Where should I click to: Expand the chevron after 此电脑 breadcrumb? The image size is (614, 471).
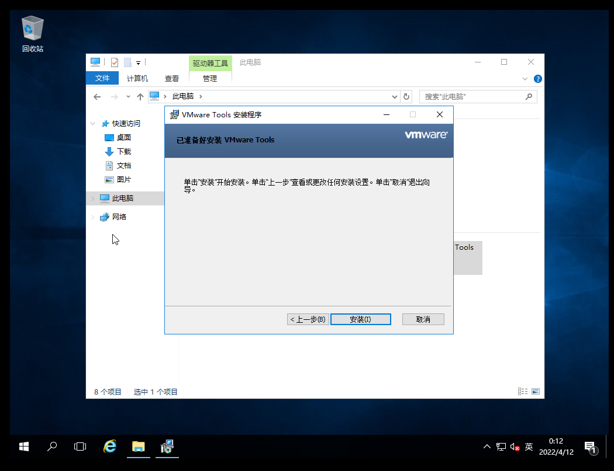[201, 96]
